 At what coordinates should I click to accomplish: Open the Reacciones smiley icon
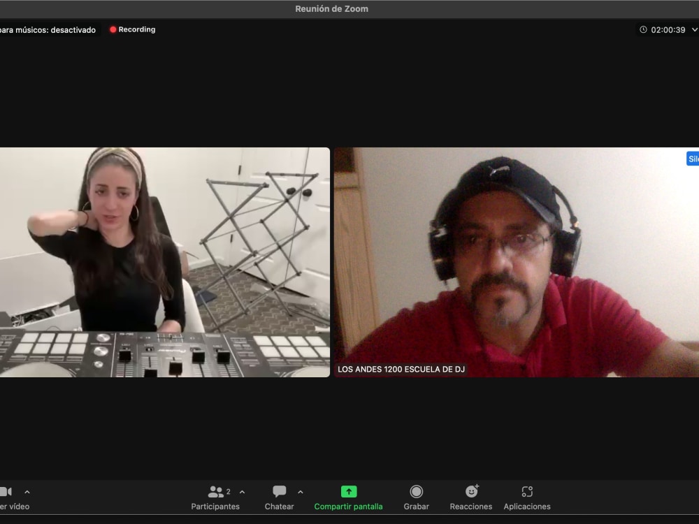pos(472,491)
